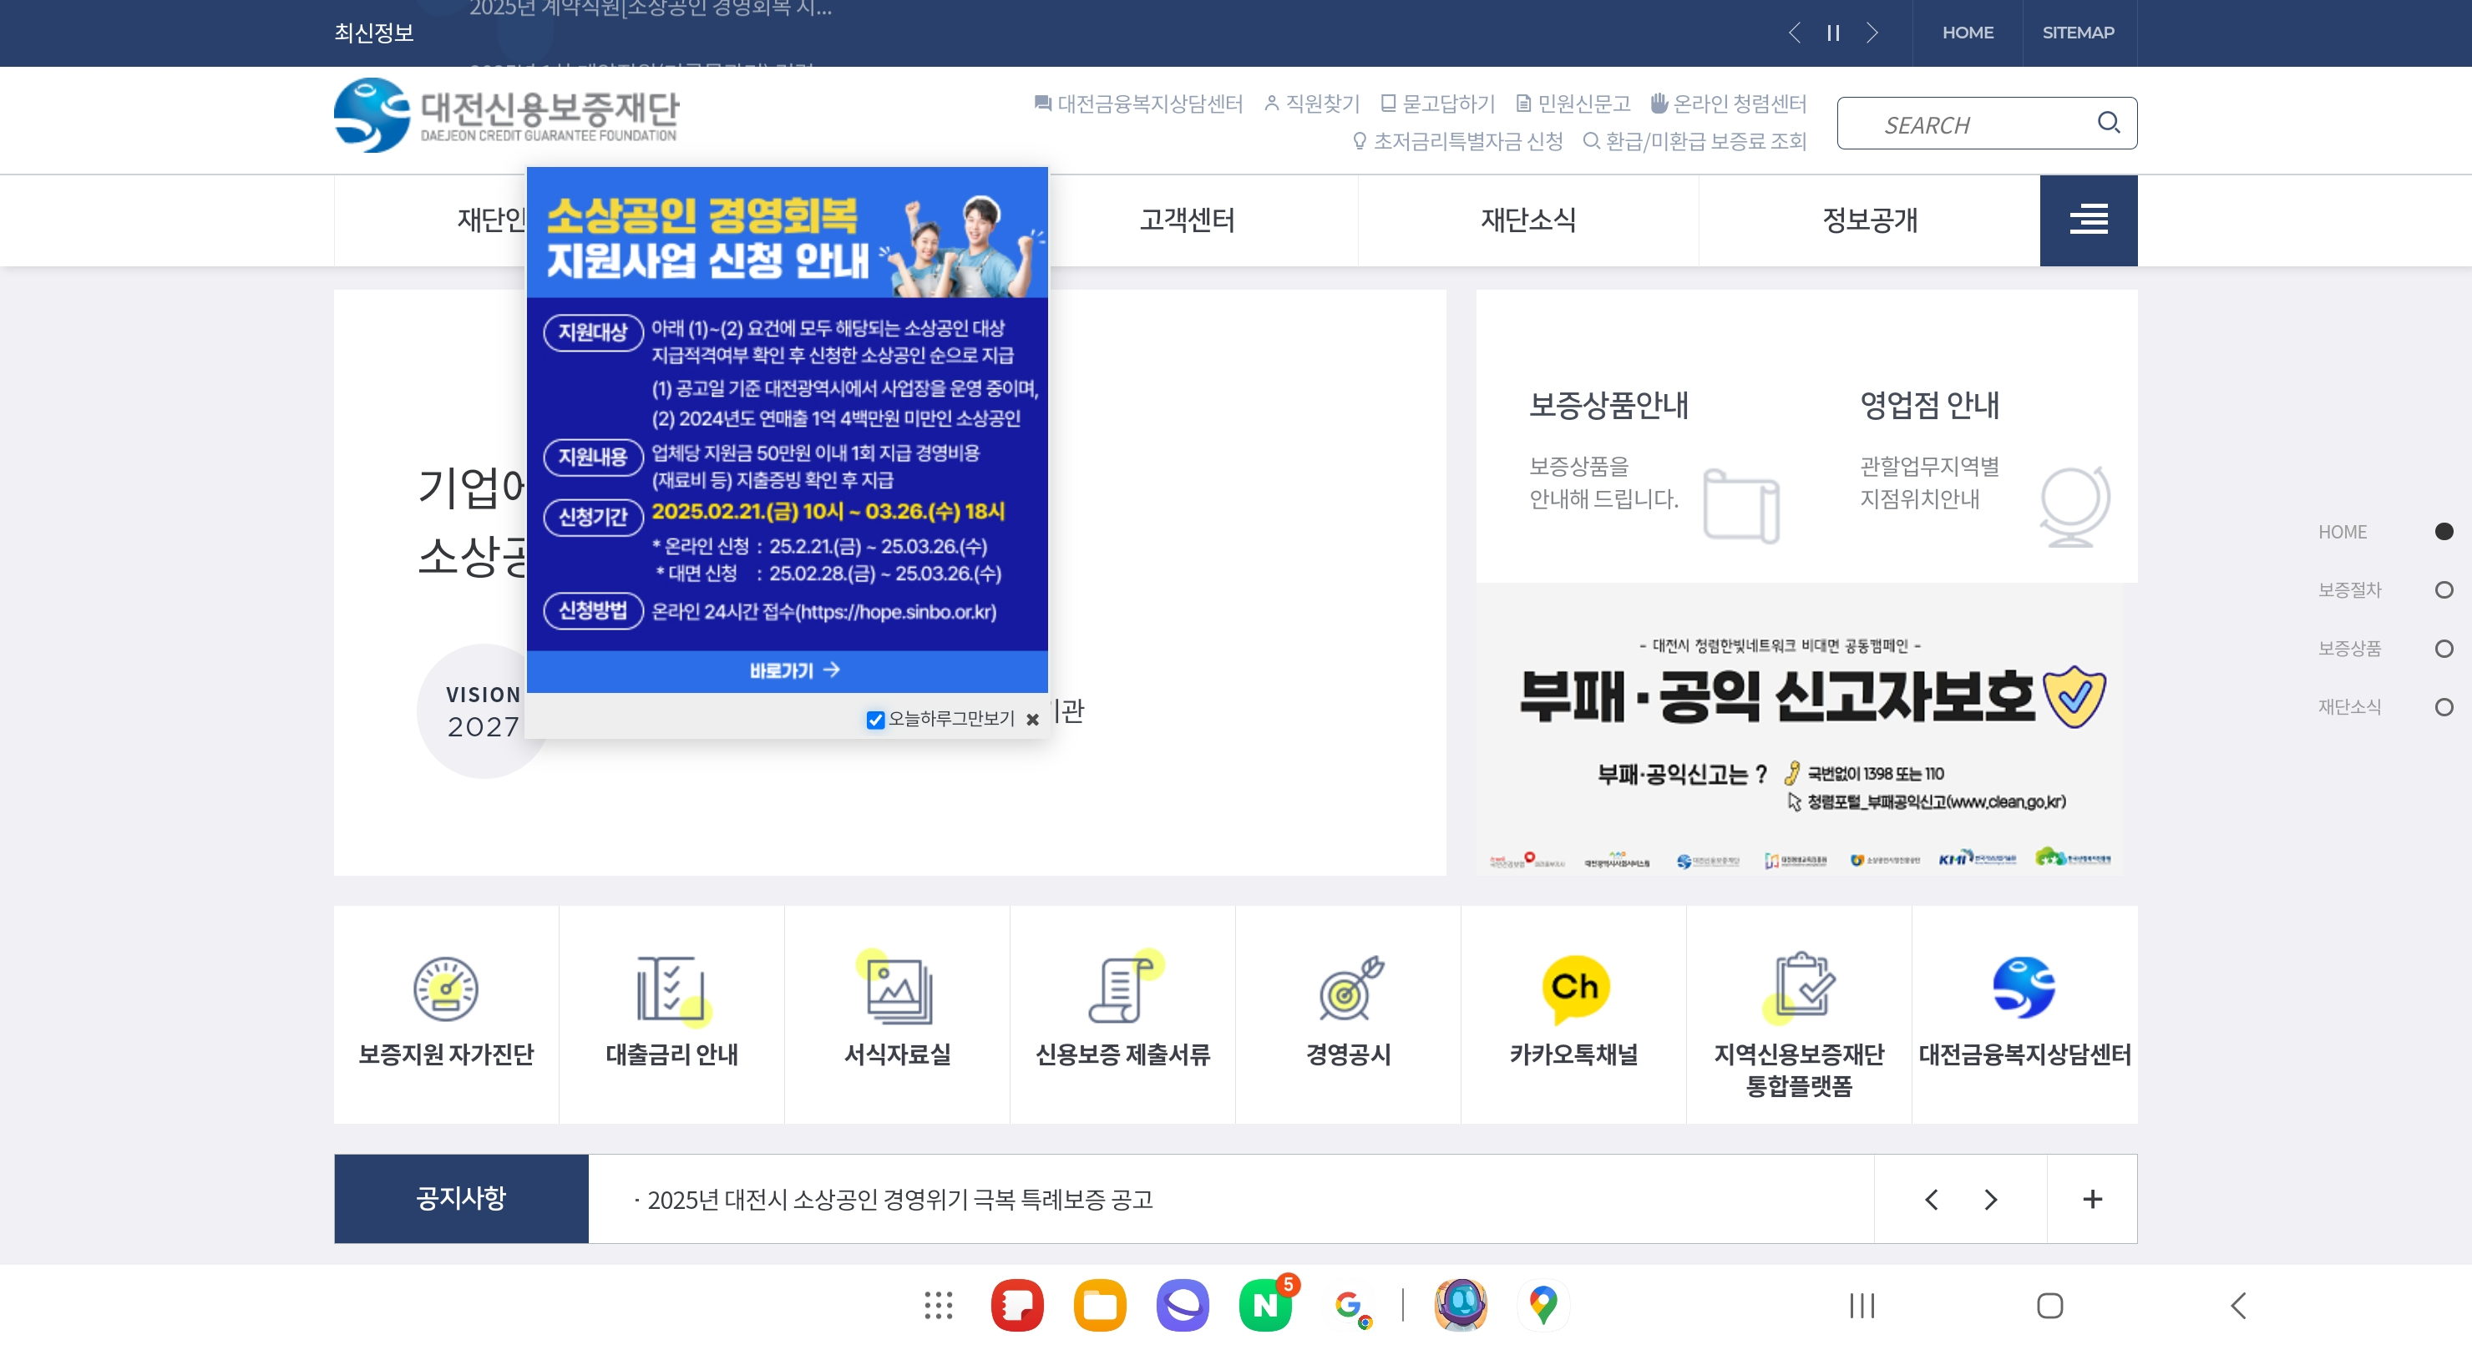This screenshot has width=2472, height=1345.
Task: Expand the 공지사항 list with the plus button
Action: coord(2092,1199)
